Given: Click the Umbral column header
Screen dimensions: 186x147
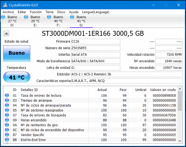Looking at the screenshot, I should 138,90.
